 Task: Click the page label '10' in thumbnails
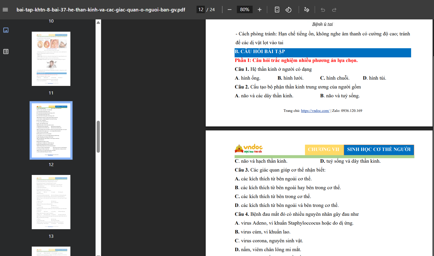coord(51,21)
